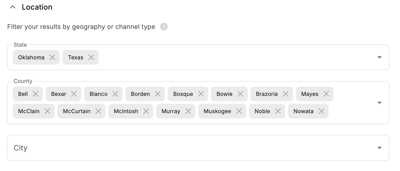Remove the Bell county chip
The height and width of the screenshot is (171, 400).
pos(36,94)
